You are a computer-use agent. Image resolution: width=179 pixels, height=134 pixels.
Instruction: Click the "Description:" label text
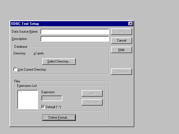point(20,39)
